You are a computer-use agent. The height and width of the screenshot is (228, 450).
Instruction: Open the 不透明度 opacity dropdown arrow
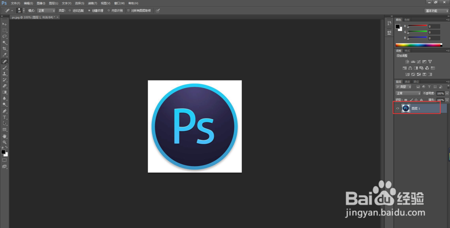pos(447,94)
